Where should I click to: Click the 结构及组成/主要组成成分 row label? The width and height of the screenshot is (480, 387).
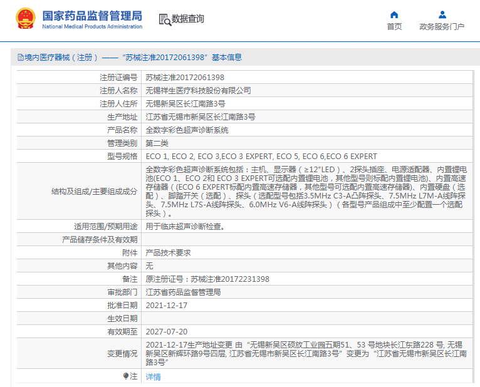coord(94,192)
